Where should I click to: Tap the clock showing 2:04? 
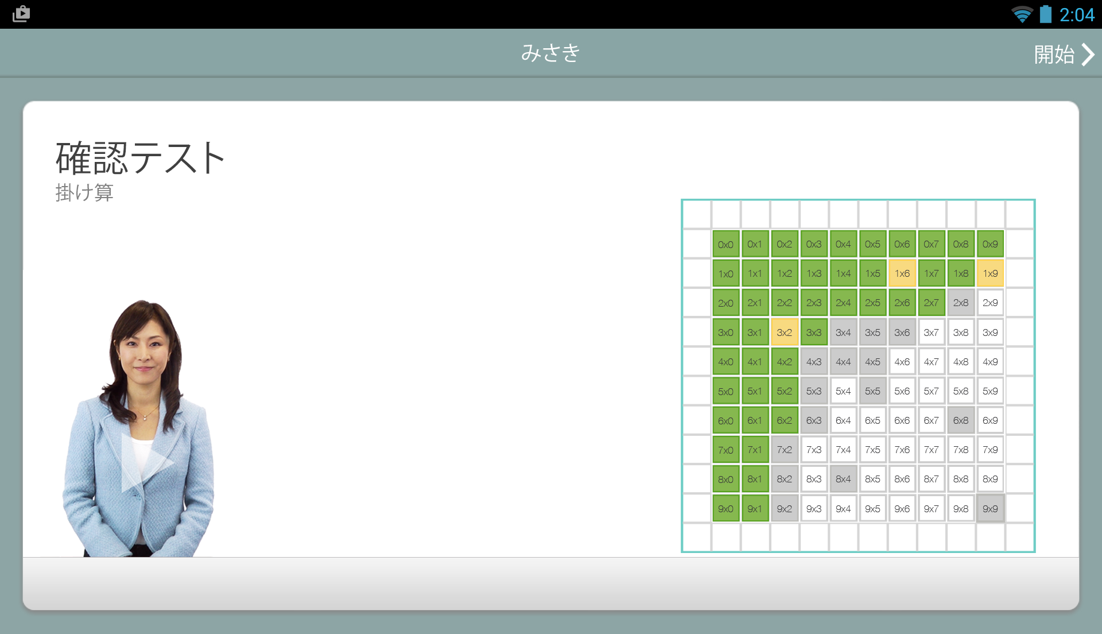pos(1077,14)
